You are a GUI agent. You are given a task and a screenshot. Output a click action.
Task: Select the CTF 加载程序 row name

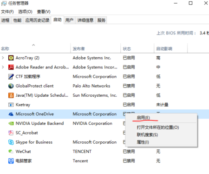[28, 76]
